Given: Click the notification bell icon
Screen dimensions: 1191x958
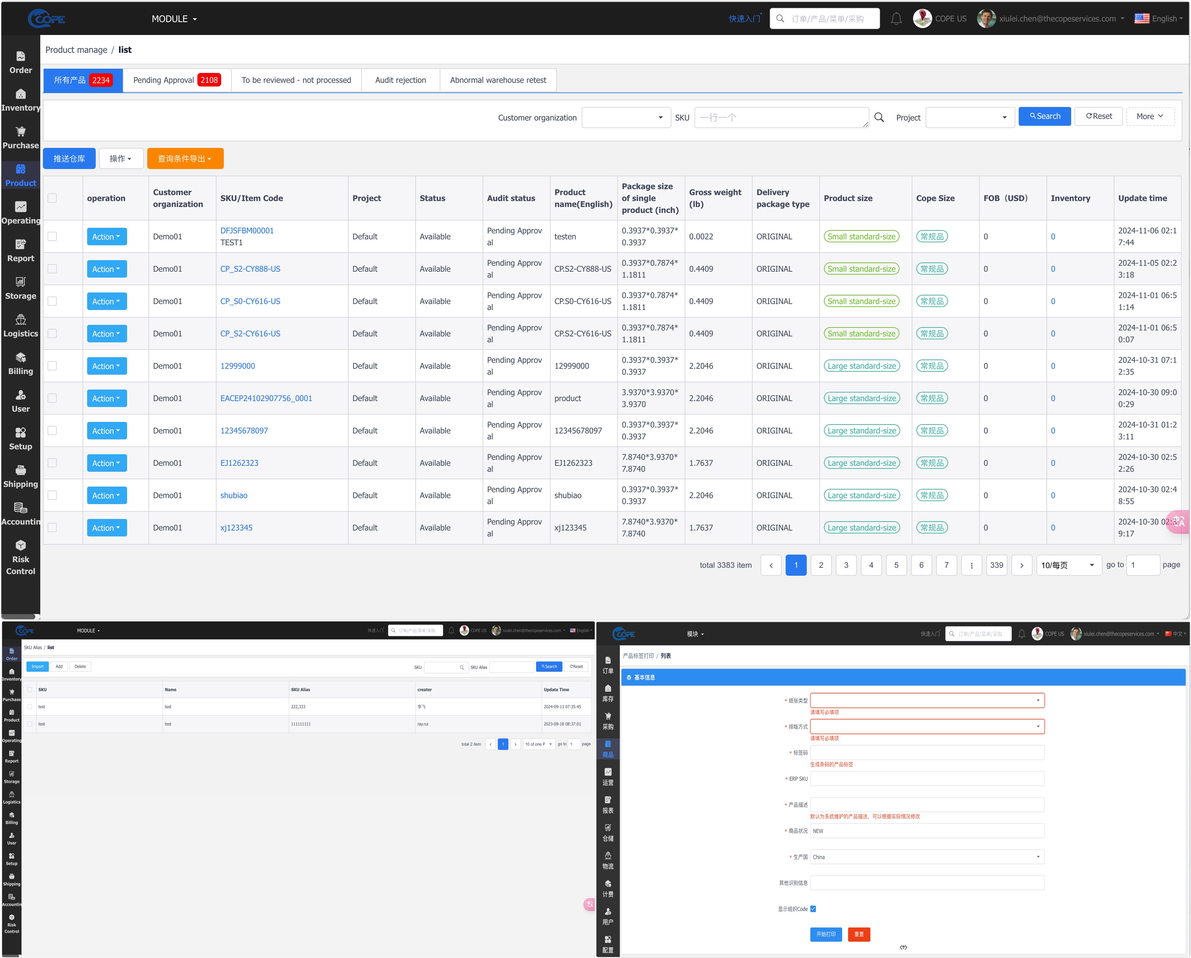Looking at the screenshot, I should (896, 19).
